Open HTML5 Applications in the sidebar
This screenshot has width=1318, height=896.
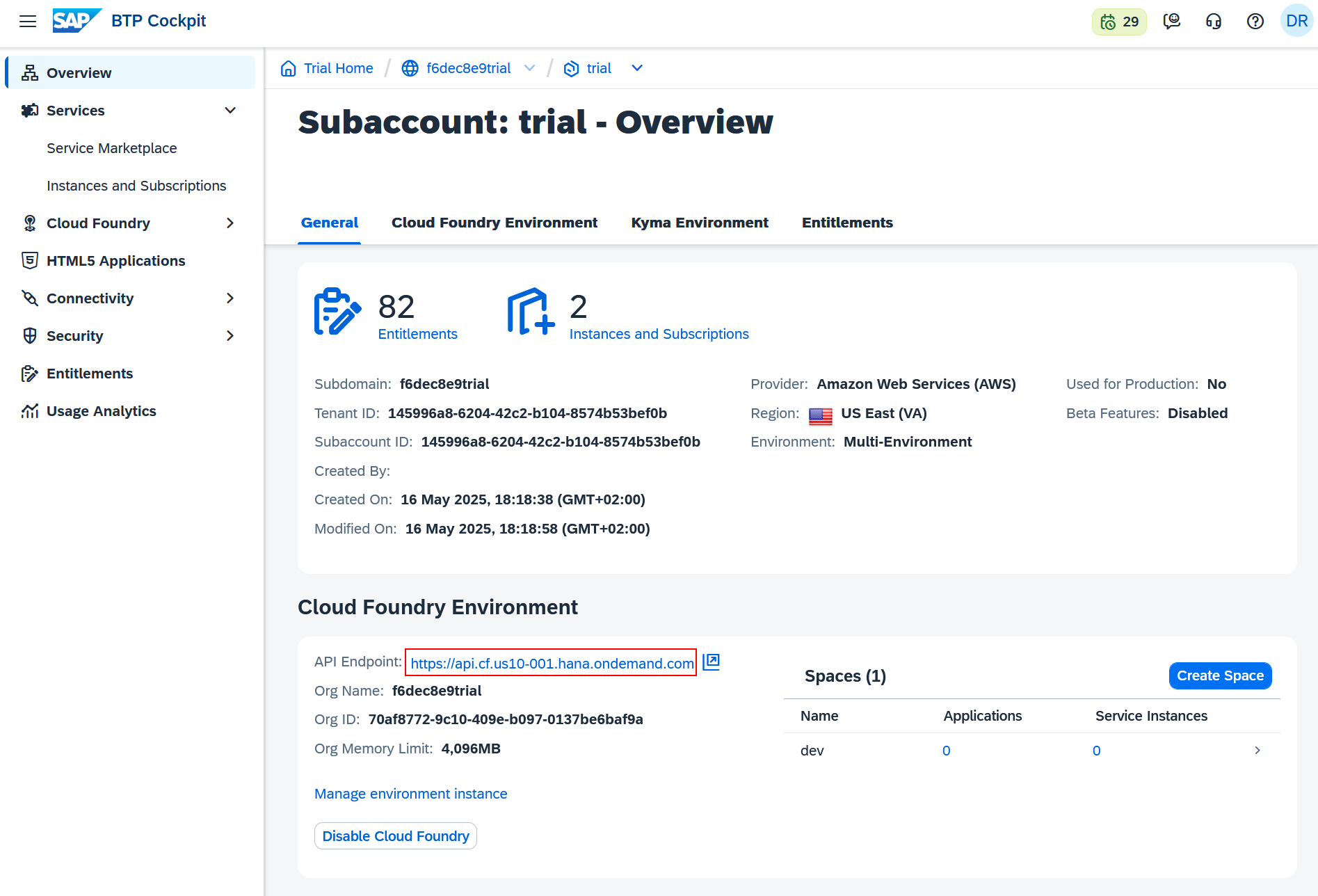pyautogui.click(x=116, y=261)
